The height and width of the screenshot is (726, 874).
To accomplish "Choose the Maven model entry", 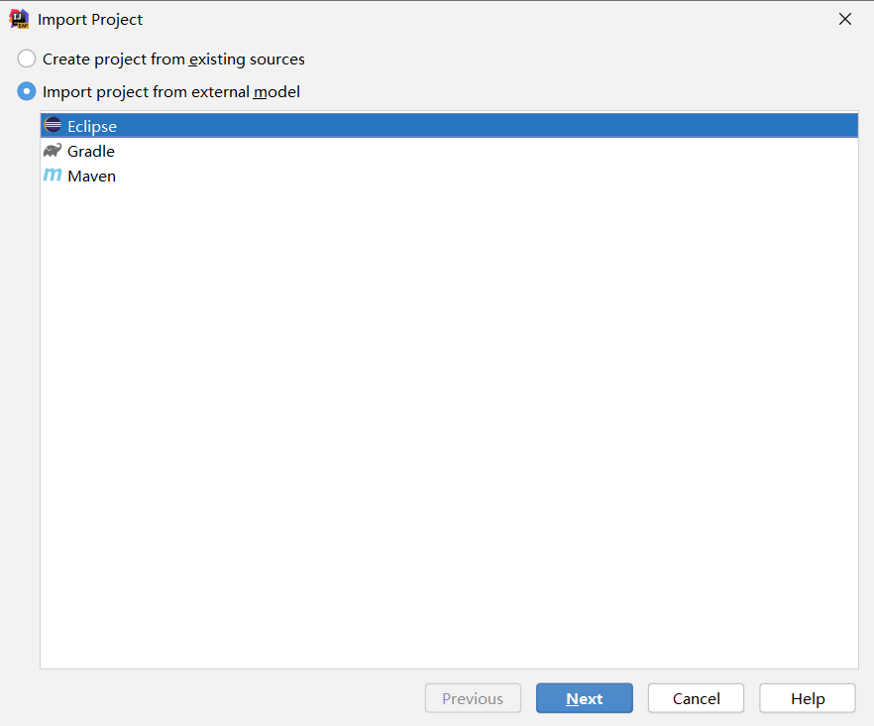I will click(x=91, y=177).
